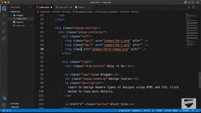Click the Port : 5500 Live Server item
This screenshot has height=113, width=201.
[x=171, y=110]
